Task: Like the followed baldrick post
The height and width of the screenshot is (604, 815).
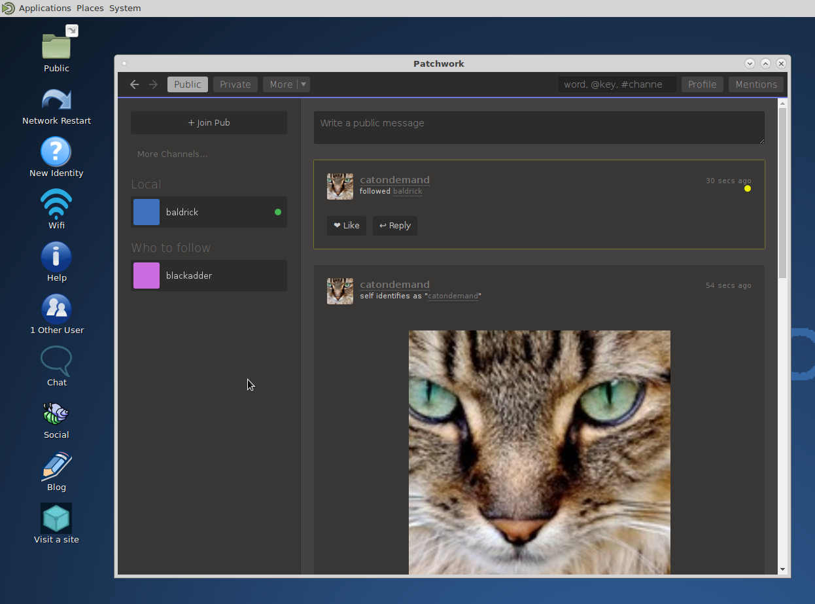Action: (347, 225)
